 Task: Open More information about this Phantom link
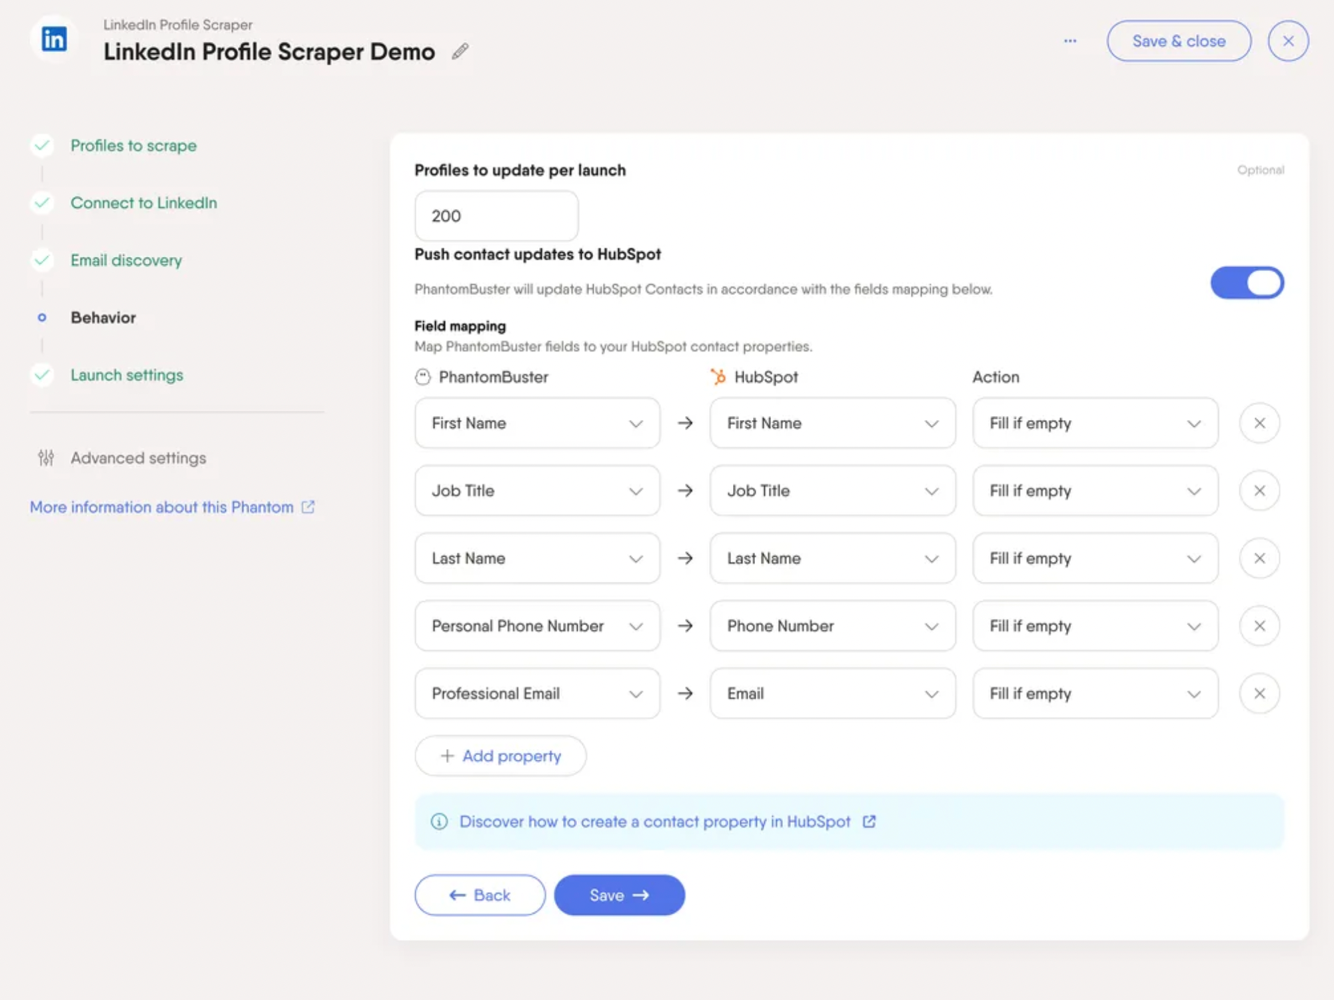[161, 507]
